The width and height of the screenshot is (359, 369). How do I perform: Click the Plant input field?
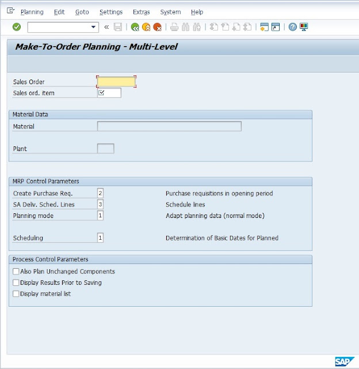pyautogui.click(x=106, y=149)
